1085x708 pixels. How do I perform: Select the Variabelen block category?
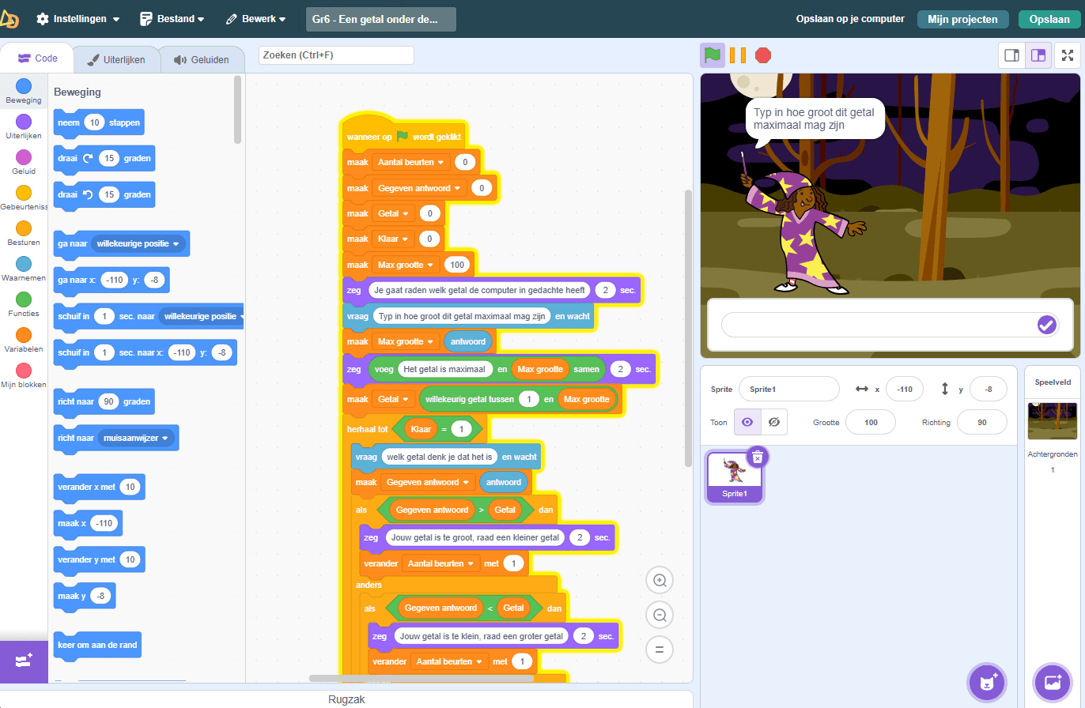pos(24,340)
